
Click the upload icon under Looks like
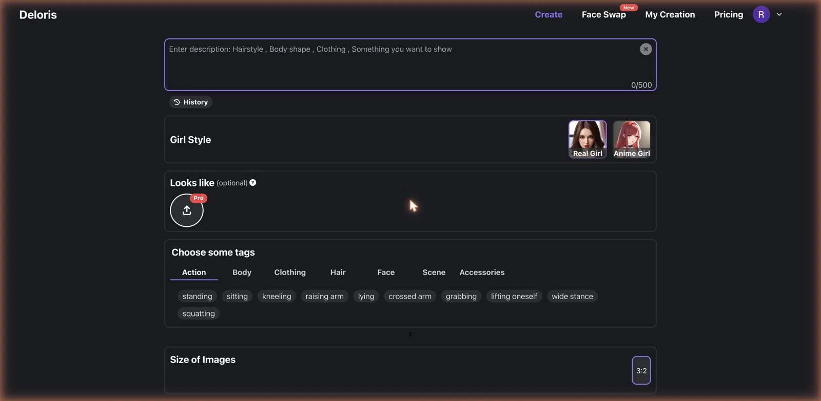[187, 210]
